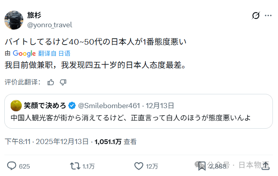Click the reply comment bubble icon
The width and height of the screenshot is (278, 176).
12,166
